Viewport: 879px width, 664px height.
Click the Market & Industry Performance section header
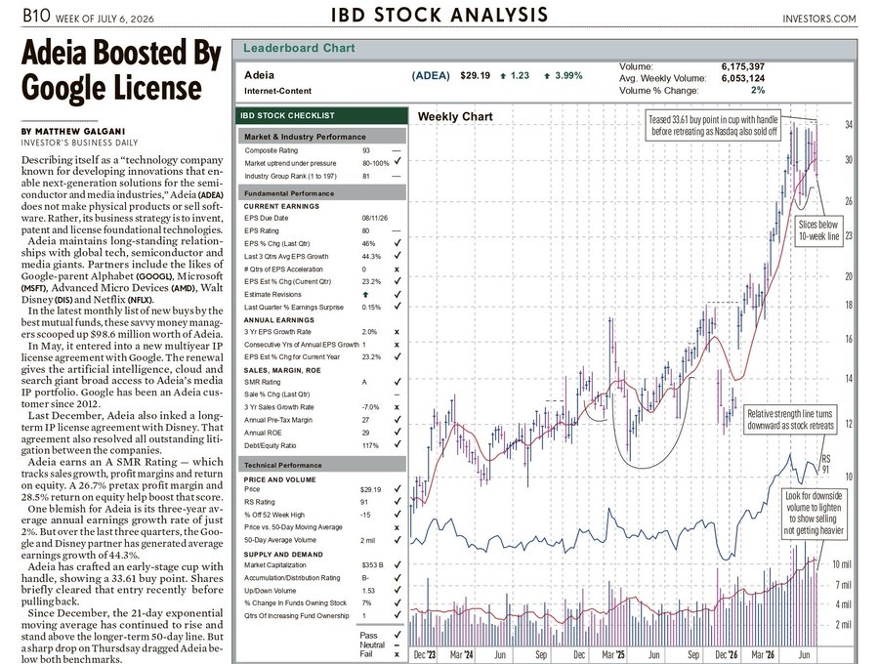point(321,136)
